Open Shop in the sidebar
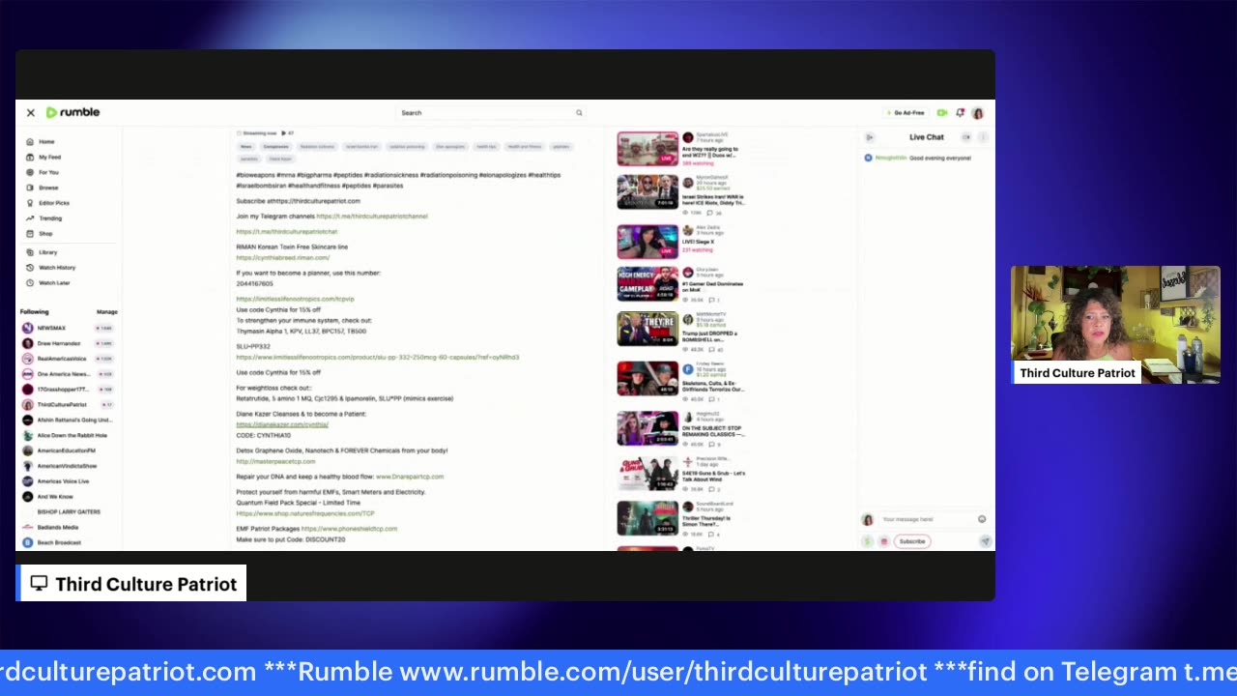The image size is (1237, 696). pyautogui.click(x=40, y=234)
